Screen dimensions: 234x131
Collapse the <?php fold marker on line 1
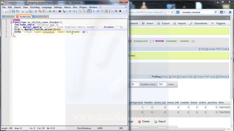point(11,20)
